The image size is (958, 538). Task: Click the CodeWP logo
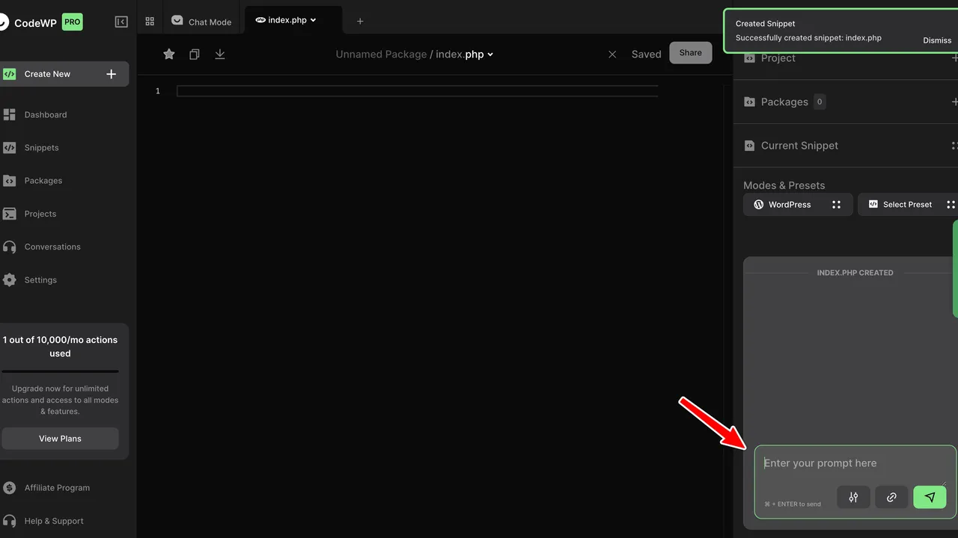pyautogui.click(x=30, y=22)
